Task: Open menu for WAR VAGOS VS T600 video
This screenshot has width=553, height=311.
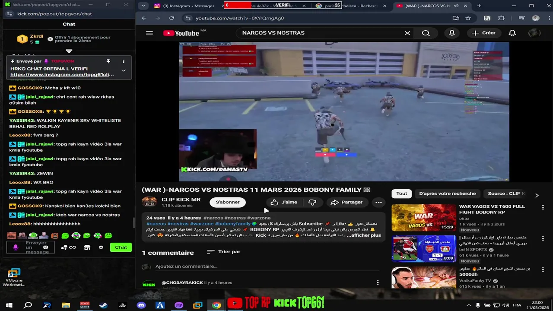Action: pos(543,208)
